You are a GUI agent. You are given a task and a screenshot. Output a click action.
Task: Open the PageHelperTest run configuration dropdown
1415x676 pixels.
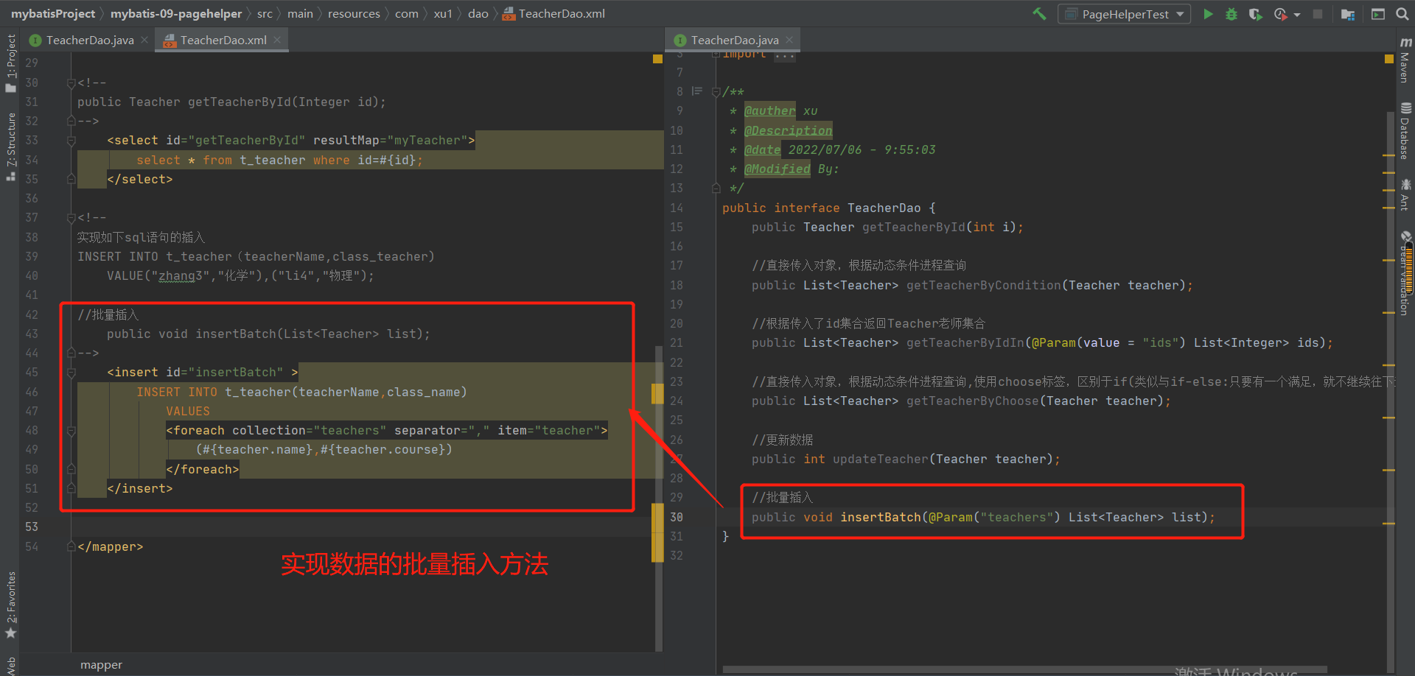pos(1125,14)
